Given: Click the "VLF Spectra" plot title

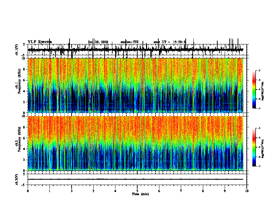Looking at the screenshot, I should pos(40,42).
